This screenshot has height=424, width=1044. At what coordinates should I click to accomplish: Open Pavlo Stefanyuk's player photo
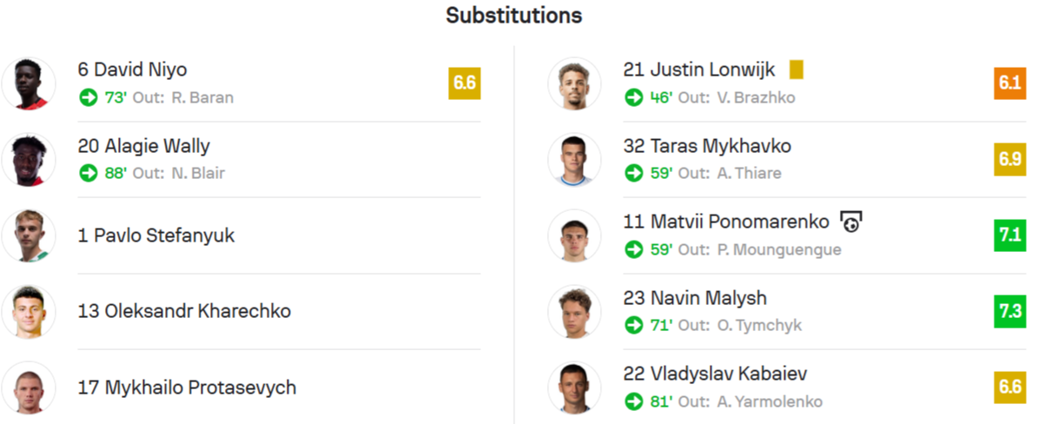(29, 235)
